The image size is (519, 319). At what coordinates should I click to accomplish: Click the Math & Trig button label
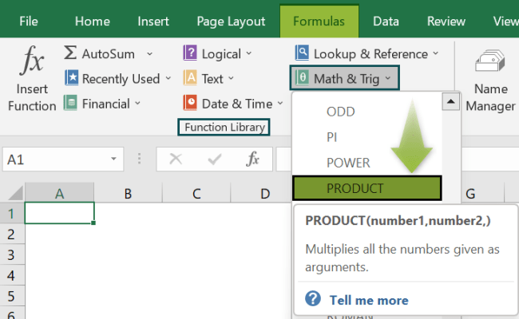[x=347, y=79]
